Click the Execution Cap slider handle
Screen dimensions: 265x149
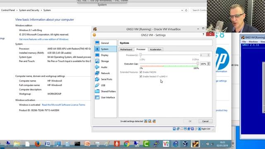click(198, 63)
